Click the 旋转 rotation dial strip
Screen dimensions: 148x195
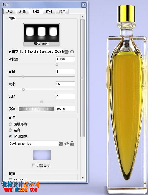pyautogui.click(x=36, y=109)
